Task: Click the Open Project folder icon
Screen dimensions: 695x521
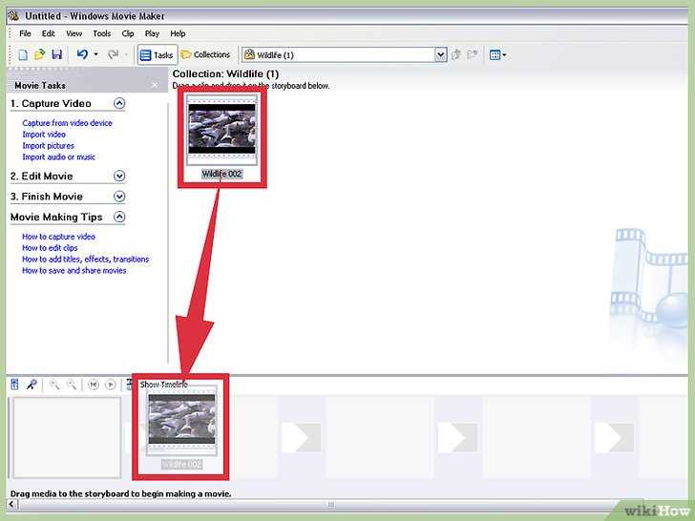Action: [40, 55]
